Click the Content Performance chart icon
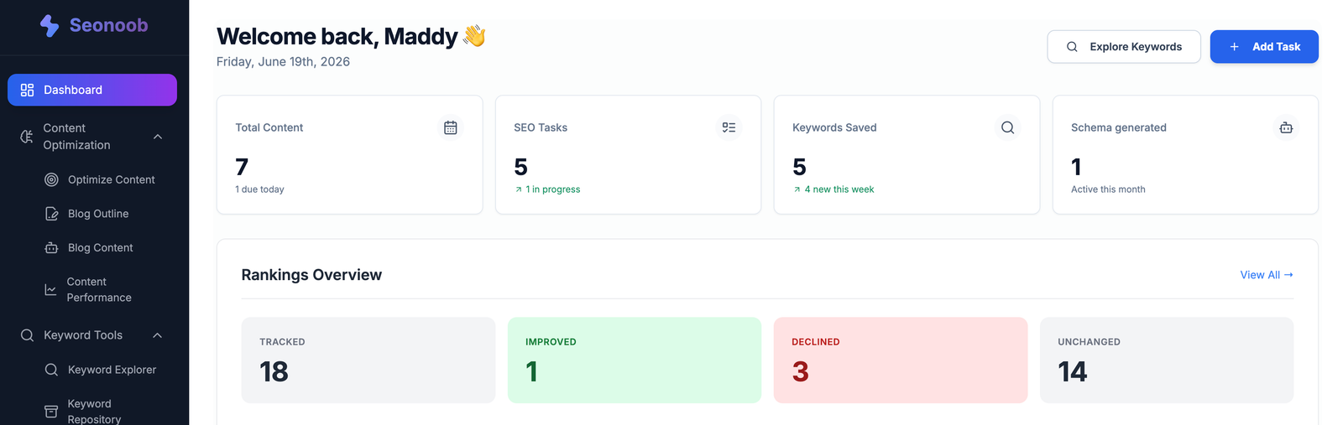 click(50, 289)
